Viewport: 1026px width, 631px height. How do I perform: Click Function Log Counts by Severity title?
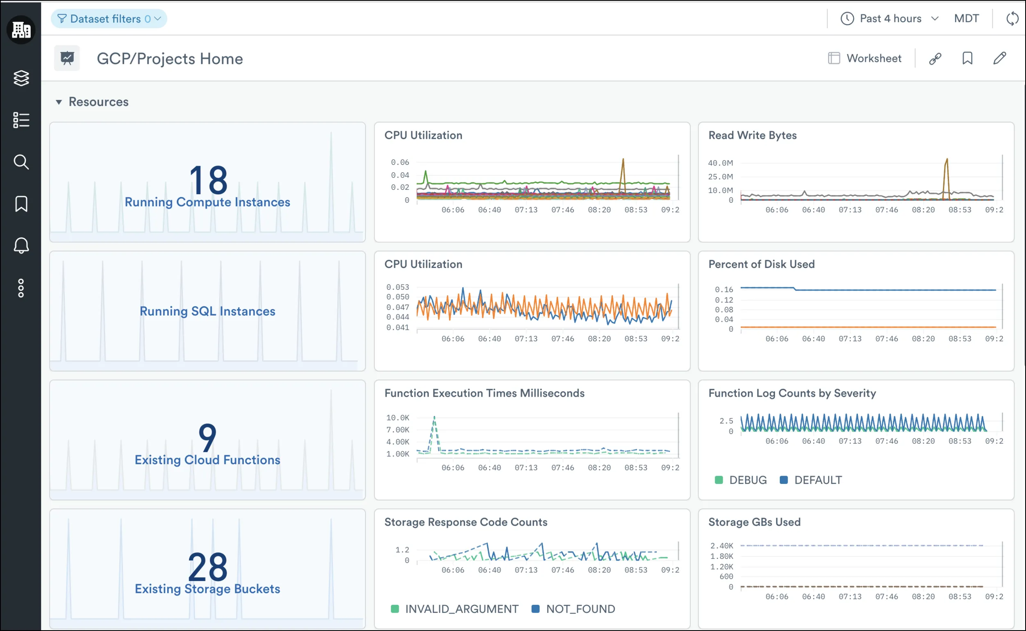pos(792,393)
